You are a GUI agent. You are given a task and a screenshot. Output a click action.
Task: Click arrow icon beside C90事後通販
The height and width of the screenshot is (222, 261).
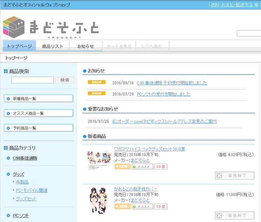click(x=8, y=158)
